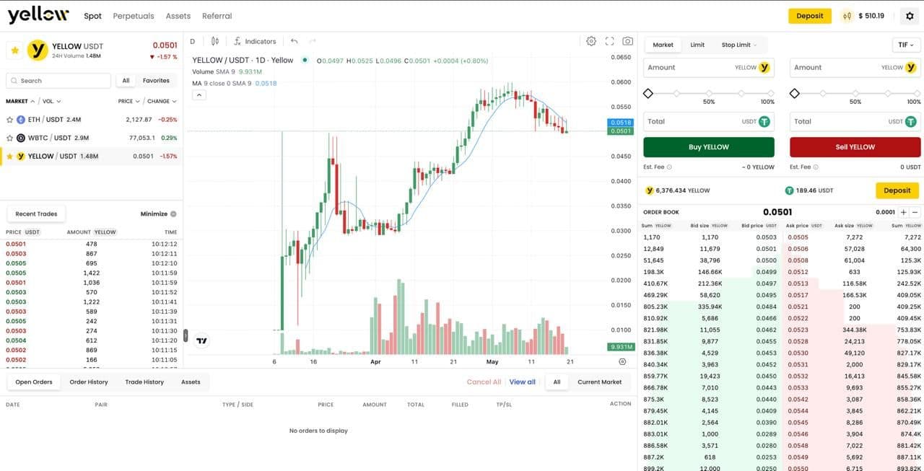Toggle favorite star beside the YELLOW USDT header
924x471 pixels.
[15, 50]
